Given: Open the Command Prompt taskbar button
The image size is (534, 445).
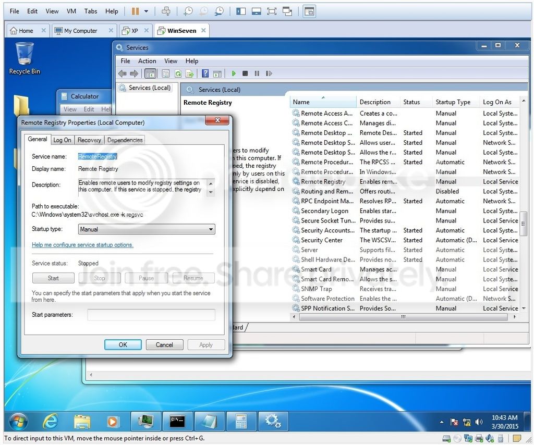Looking at the screenshot, I should pos(178,422).
